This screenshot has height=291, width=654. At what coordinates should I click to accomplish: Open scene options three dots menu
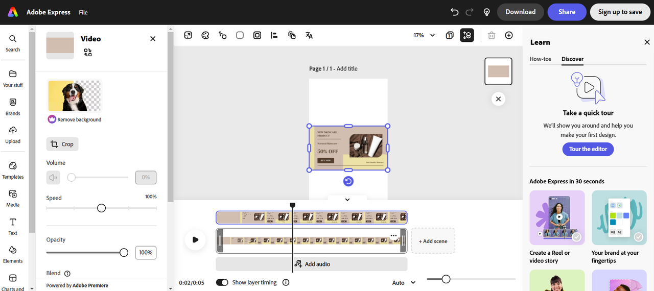[393, 236]
